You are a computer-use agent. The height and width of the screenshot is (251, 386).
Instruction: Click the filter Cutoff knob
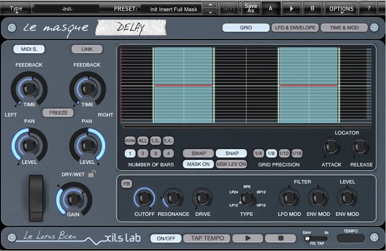[144, 198]
